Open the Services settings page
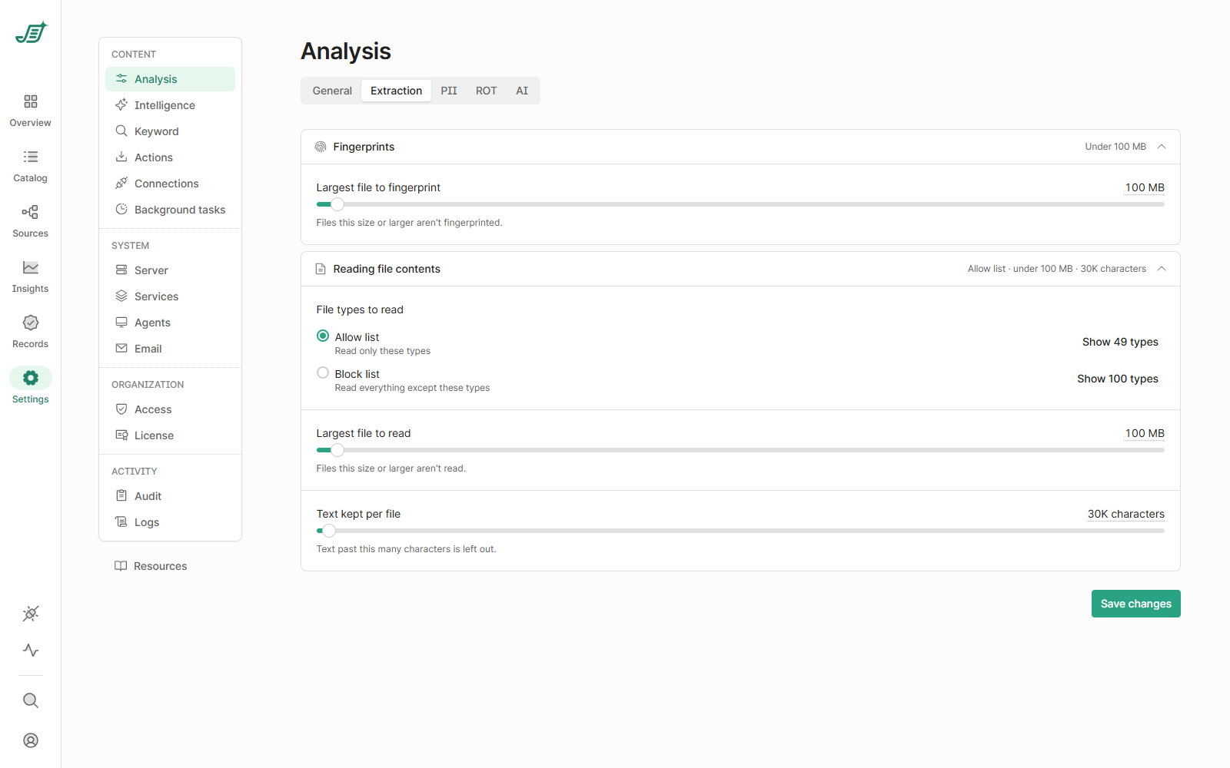The width and height of the screenshot is (1230, 768). point(170,296)
